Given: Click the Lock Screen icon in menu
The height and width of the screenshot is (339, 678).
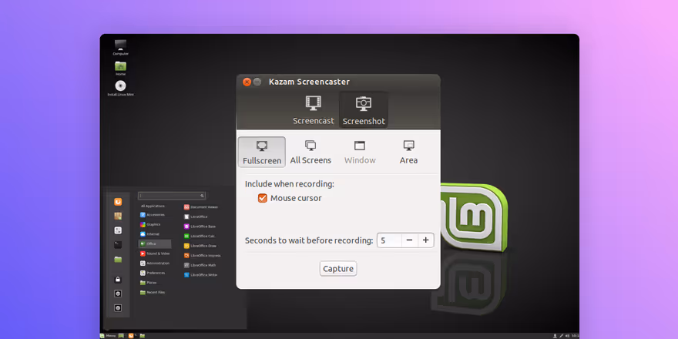Looking at the screenshot, I should coord(118,280).
